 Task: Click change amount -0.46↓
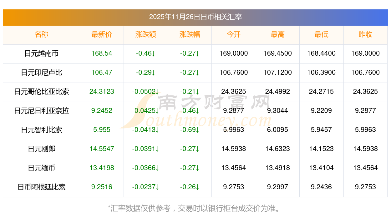pyautogui.click(x=146, y=53)
